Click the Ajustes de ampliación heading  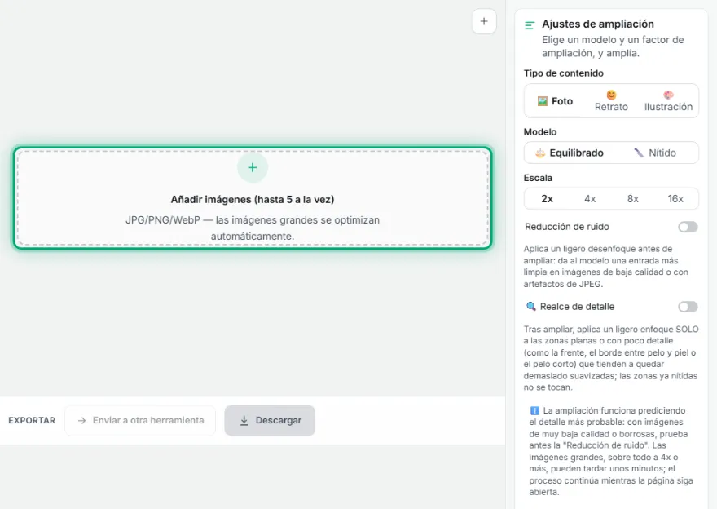(598, 24)
